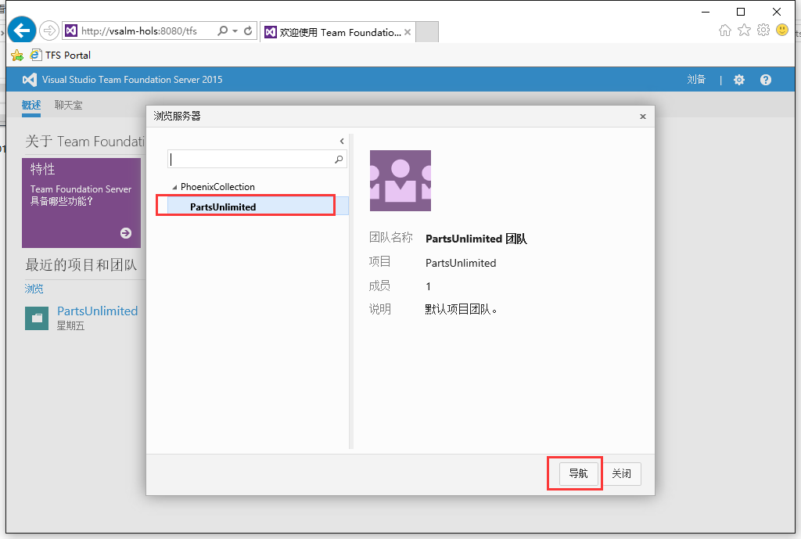801x539 pixels.
Task: Click the search magnifier in address bar
Action: click(222, 31)
